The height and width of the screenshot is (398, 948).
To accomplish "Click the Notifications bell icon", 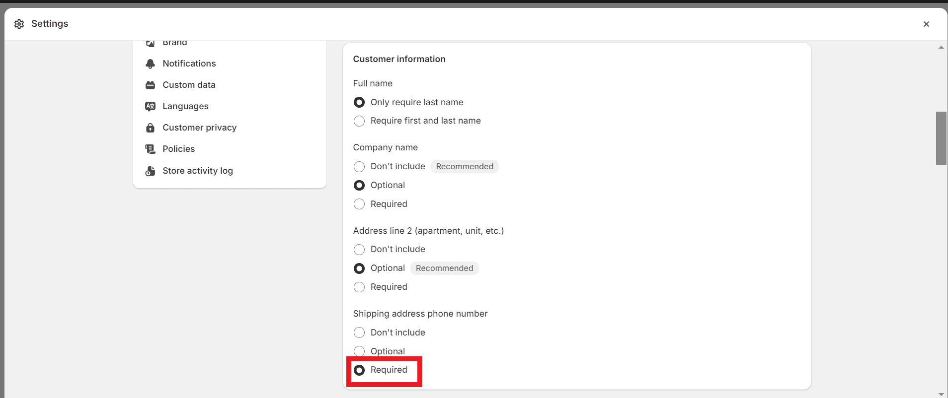I will pyautogui.click(x=150, y=64).
